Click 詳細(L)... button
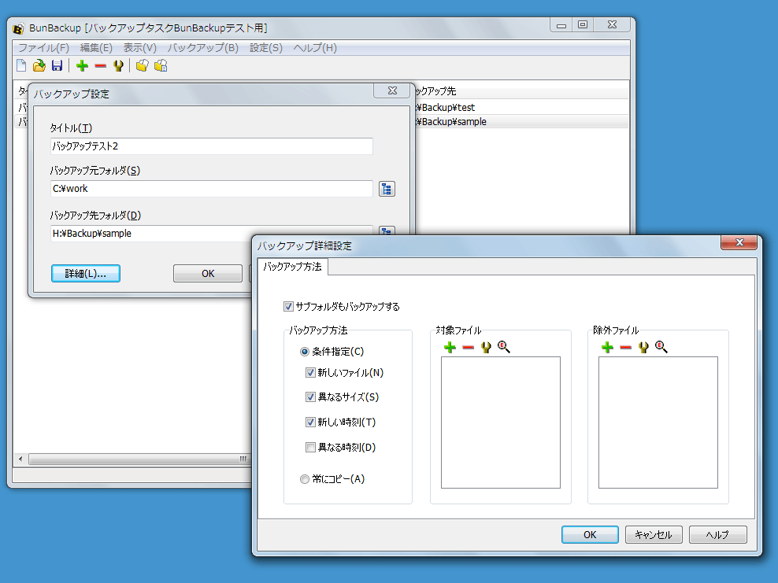Screen dimensions: 778x583 click(85, 273)
